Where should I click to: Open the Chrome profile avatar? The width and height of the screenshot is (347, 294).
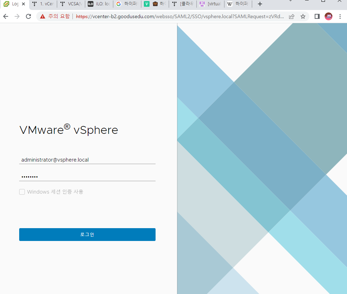pyautogui.click(x=329, y=16)
